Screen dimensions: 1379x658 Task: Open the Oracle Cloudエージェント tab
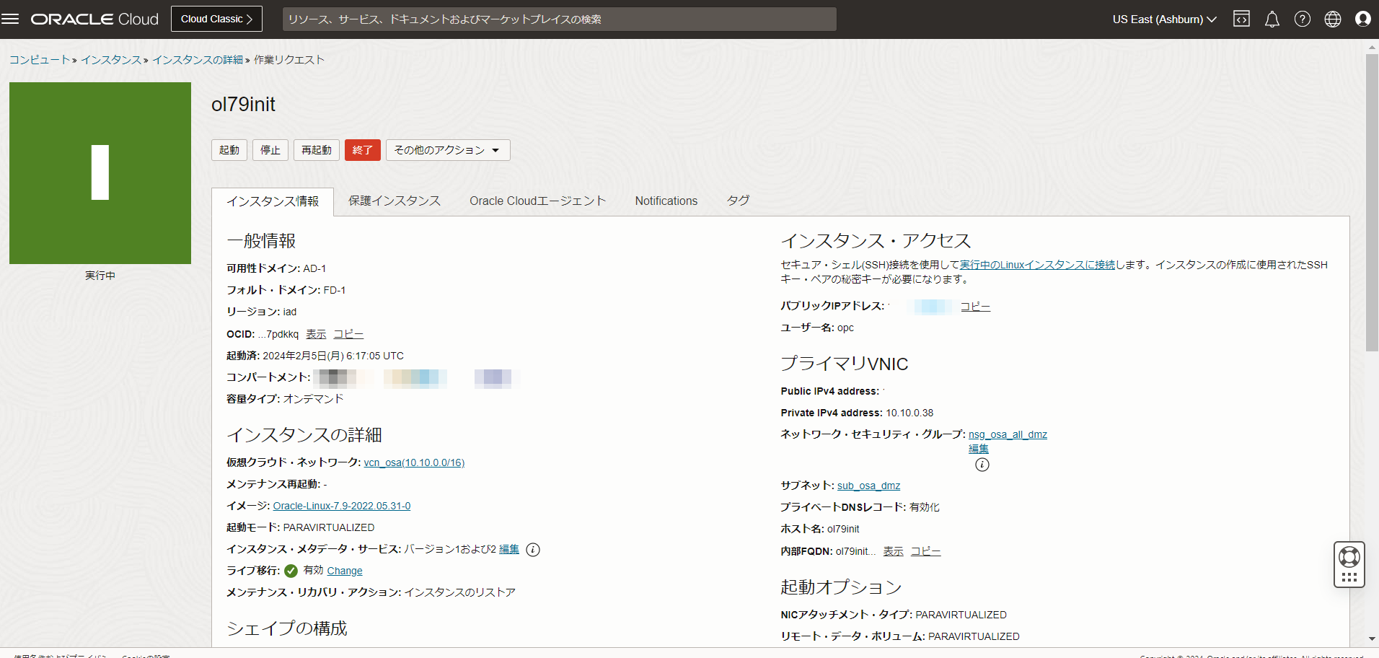(538, 201)
